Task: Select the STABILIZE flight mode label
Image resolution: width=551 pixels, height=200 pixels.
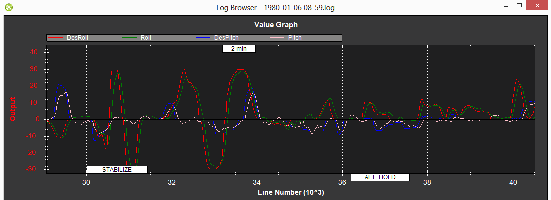Action: pos(117,170)
